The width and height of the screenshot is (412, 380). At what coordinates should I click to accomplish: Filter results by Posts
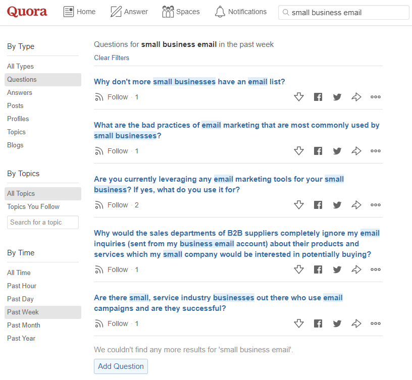tap(15, 106)
